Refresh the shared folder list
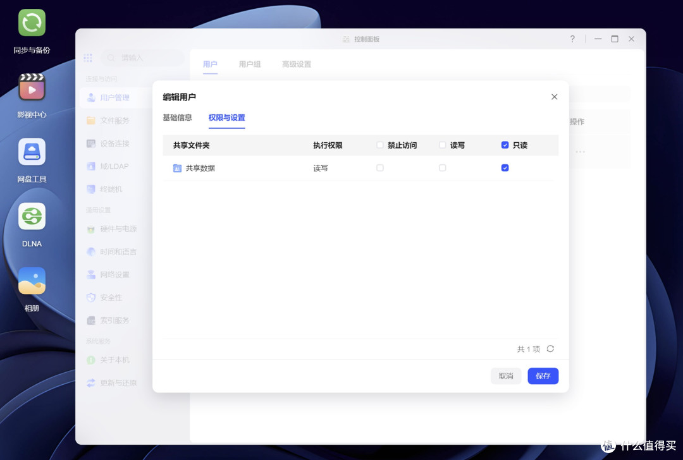 (550, 349)
